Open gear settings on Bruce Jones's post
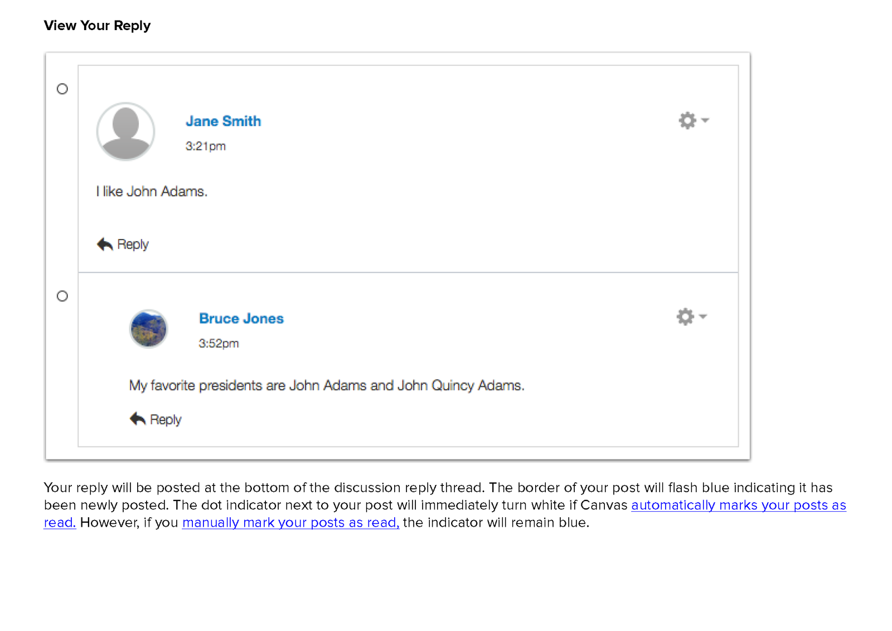This screenshot has height=631, width=892. point(685,317)
